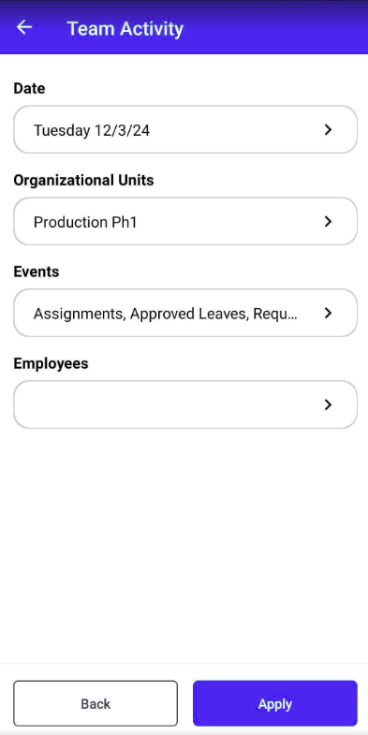Open the Date picker field
Screen dimensions: 368x735
(185, 129)
